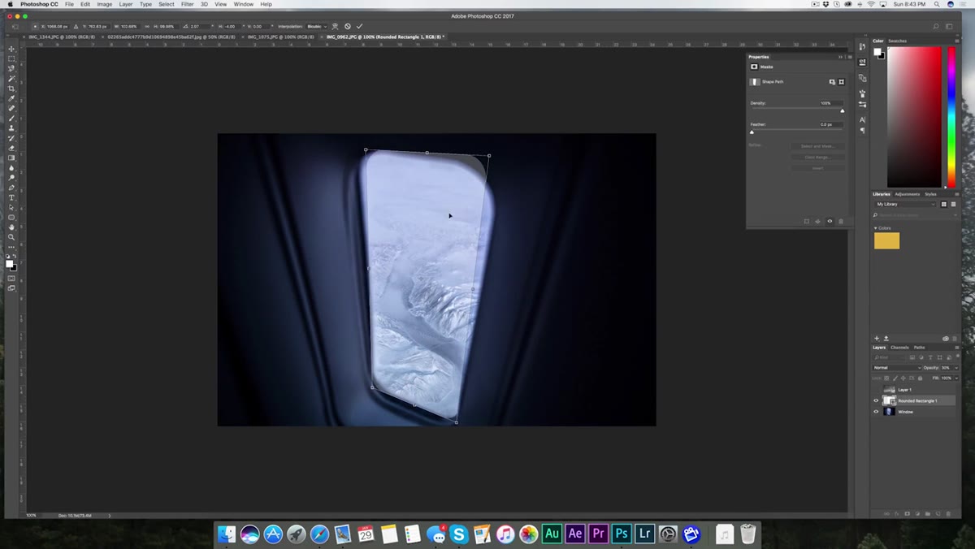The height and width of the screenshot is (549, 975).
Task: Delete layer using Layers panel trash icon
Action: point(947,513)
